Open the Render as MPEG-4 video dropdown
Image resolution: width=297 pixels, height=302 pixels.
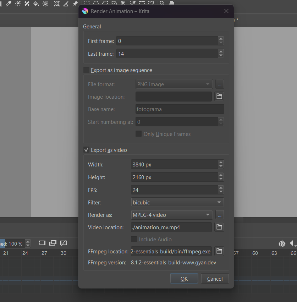172,215
